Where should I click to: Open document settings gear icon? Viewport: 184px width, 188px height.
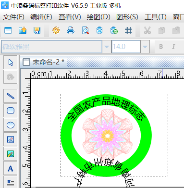56,30
